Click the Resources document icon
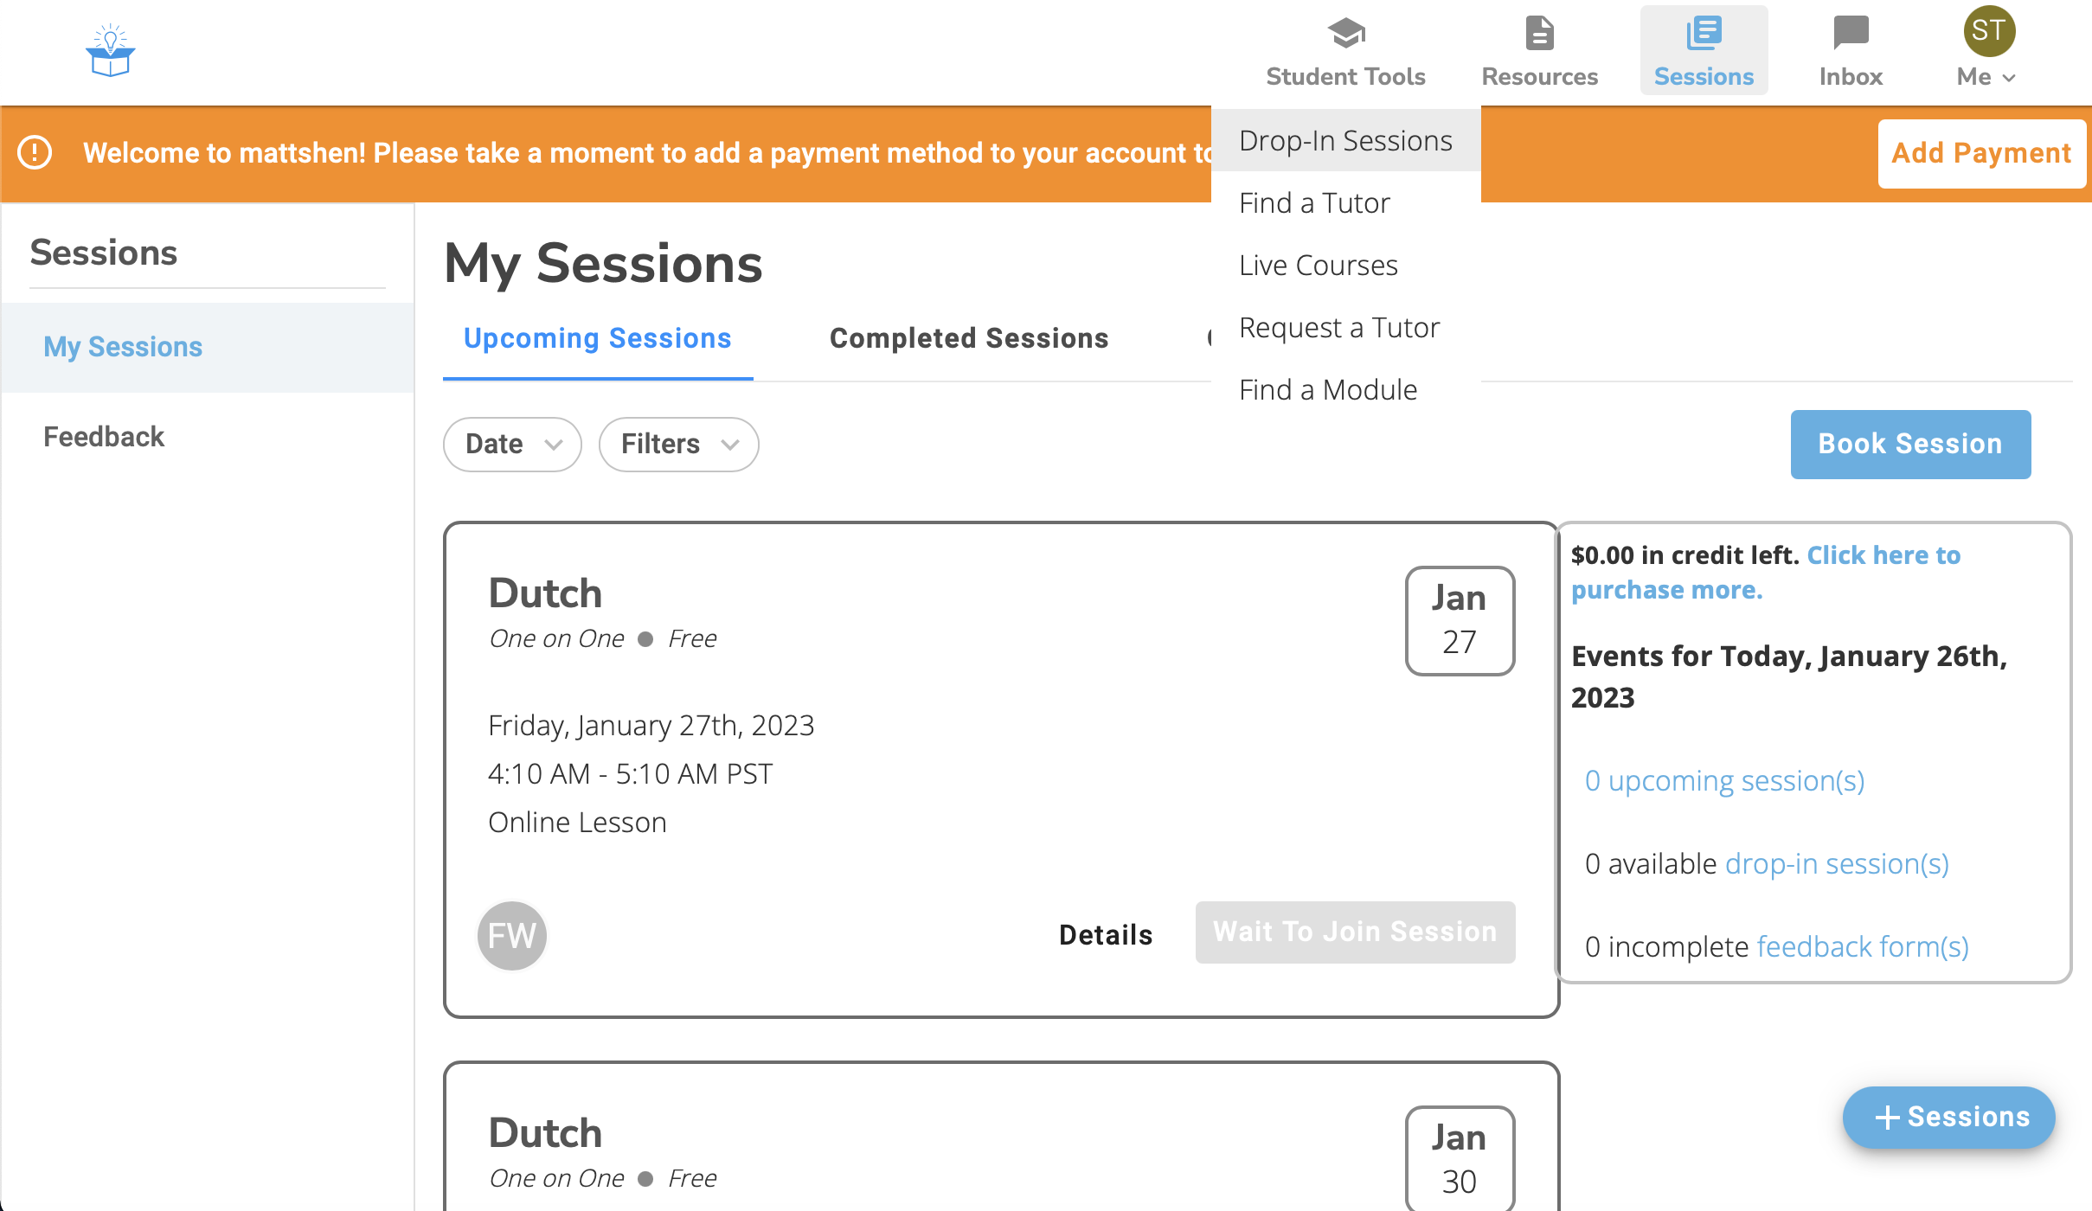The width and height of the screenshot is (2092, 1211). (x=1539, y=34)
